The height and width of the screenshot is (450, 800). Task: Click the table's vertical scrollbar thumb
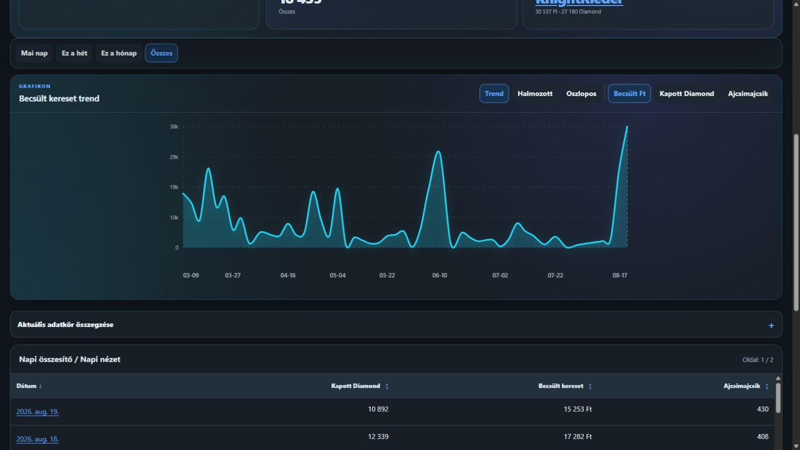click(x=778, y=398)
